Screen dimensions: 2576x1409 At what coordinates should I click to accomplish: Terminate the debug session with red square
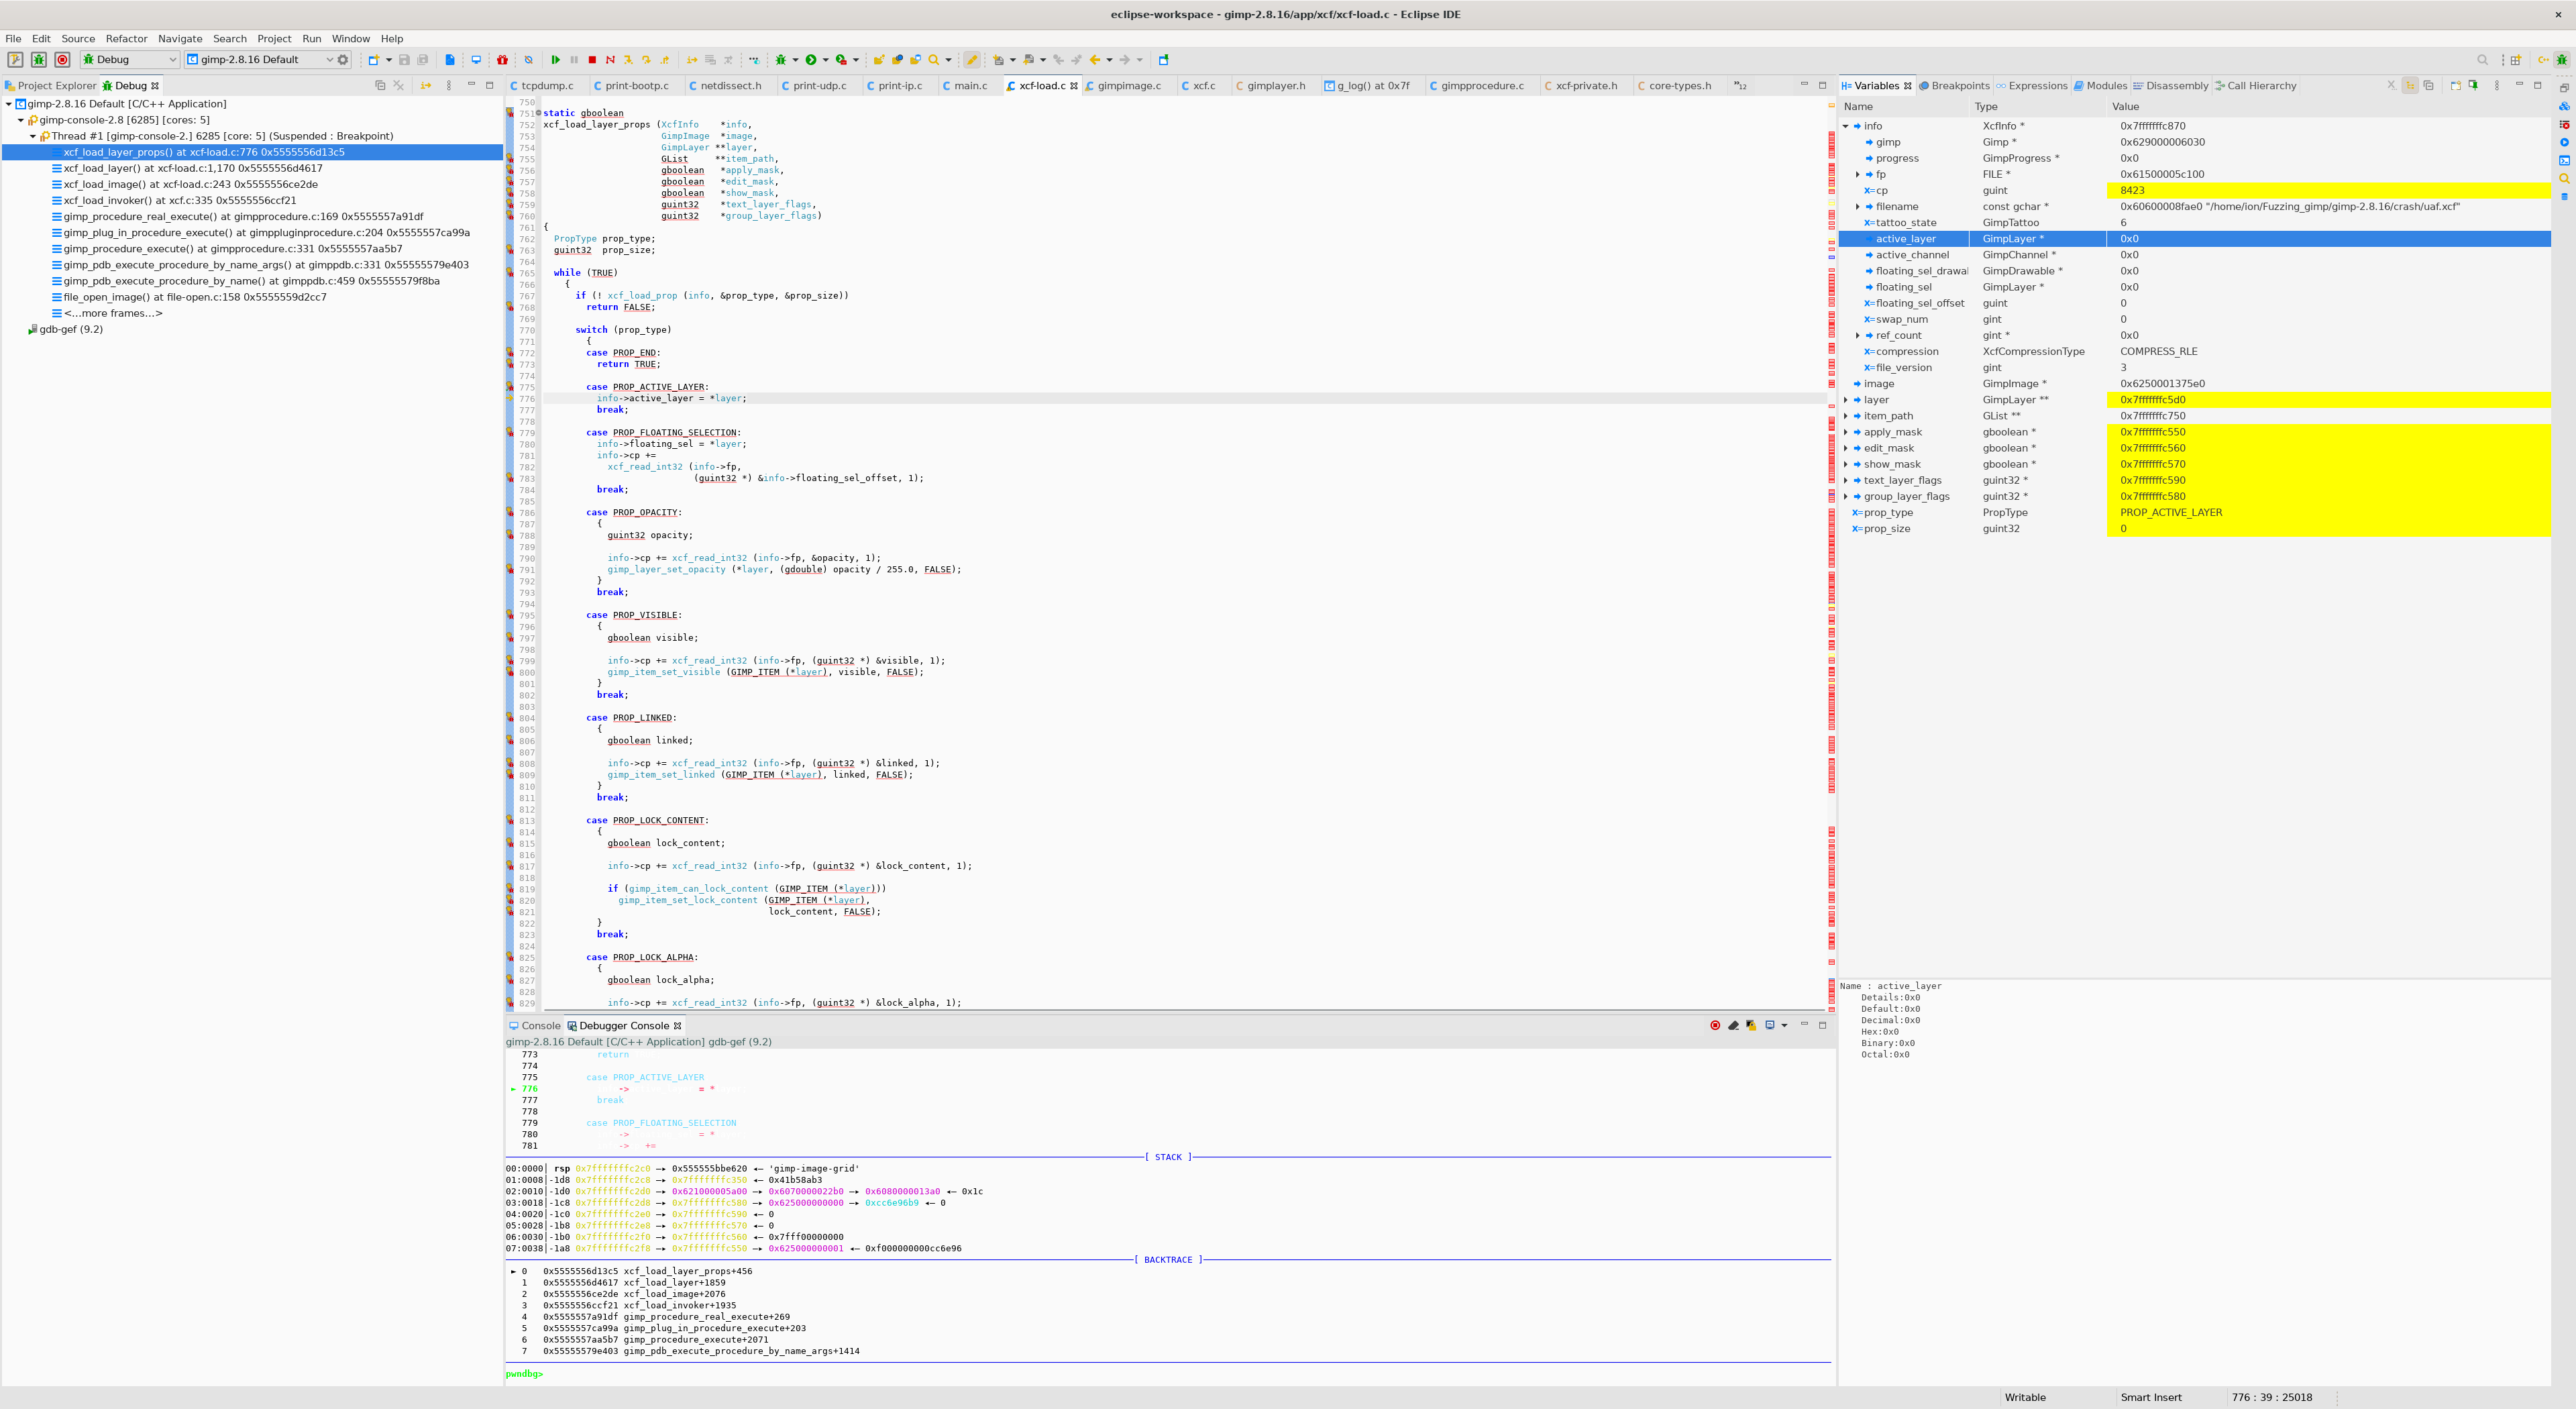[x=593, y=60]
